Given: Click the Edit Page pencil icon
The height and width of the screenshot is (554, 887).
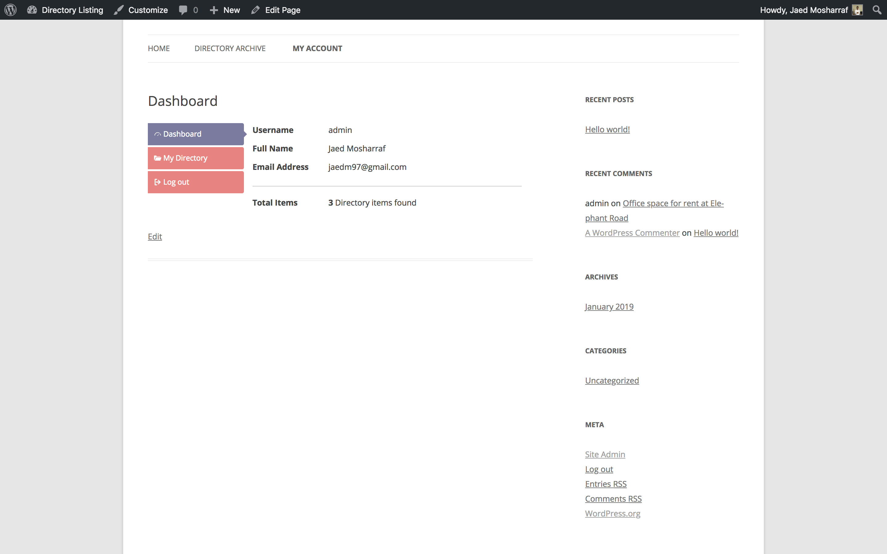Looking at the screenshot, I should [255, 10].
